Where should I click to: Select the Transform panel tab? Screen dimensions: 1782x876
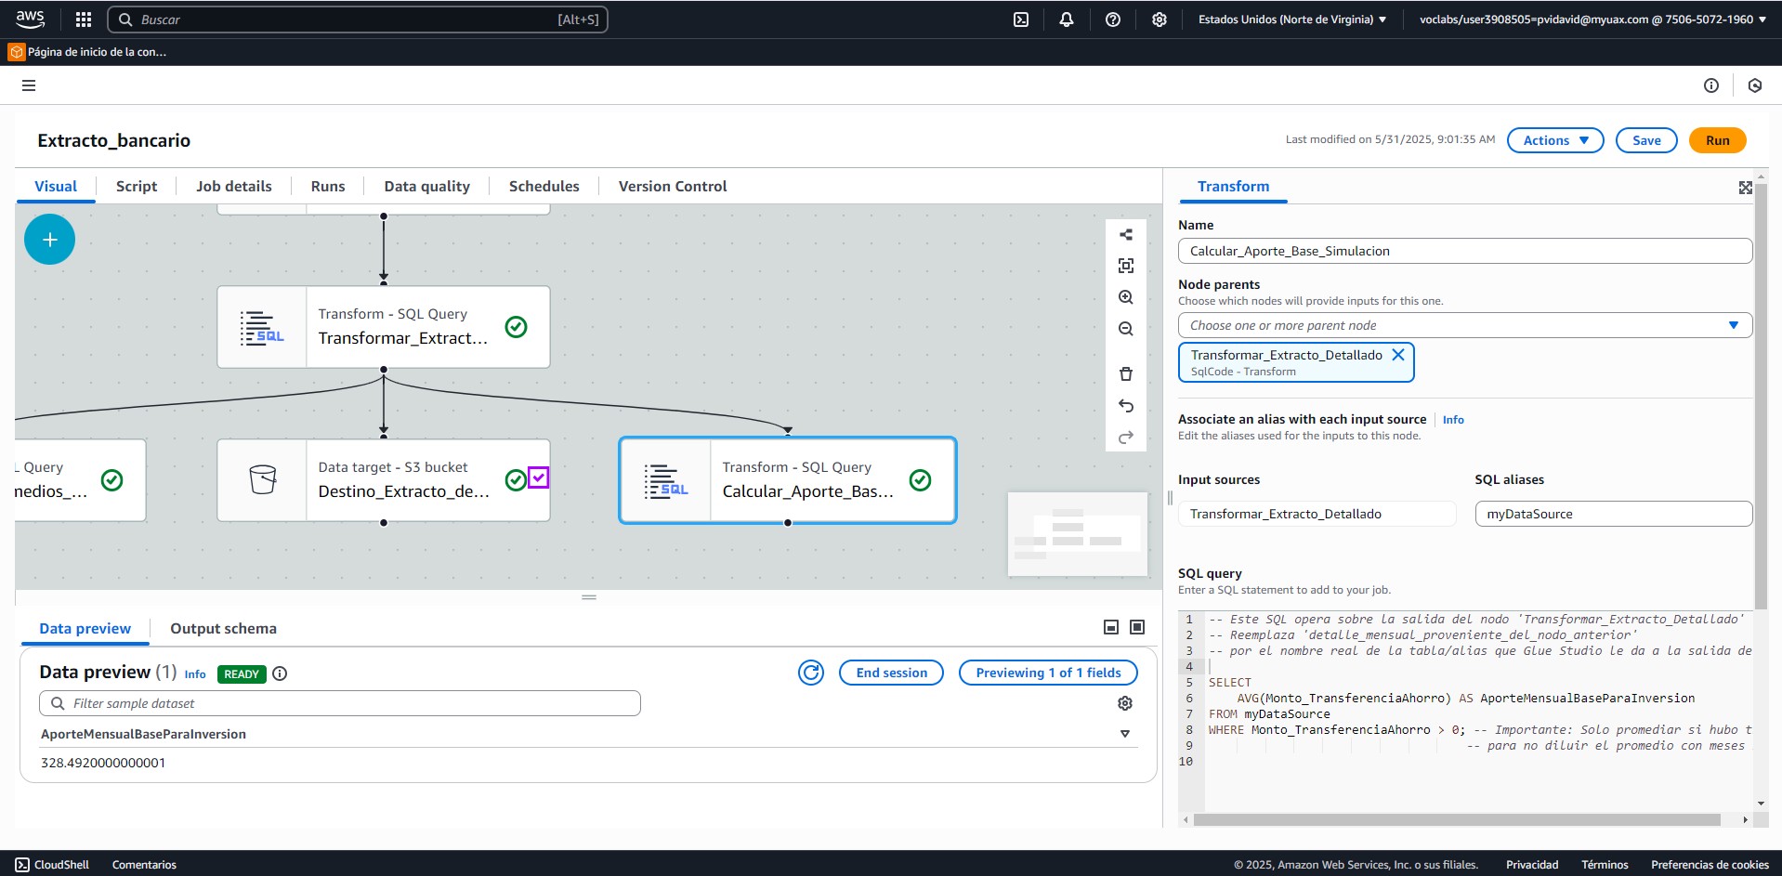click(x=1233, y=186)
